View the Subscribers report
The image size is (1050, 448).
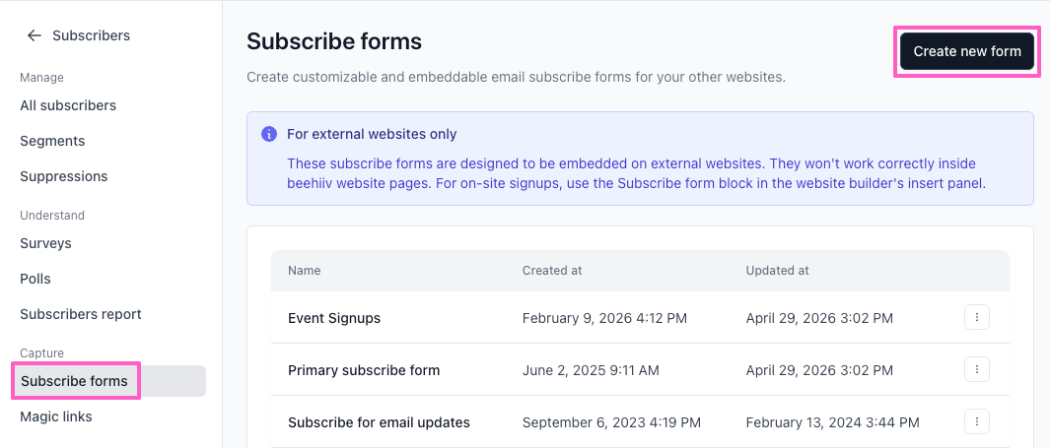pos(81,314)
